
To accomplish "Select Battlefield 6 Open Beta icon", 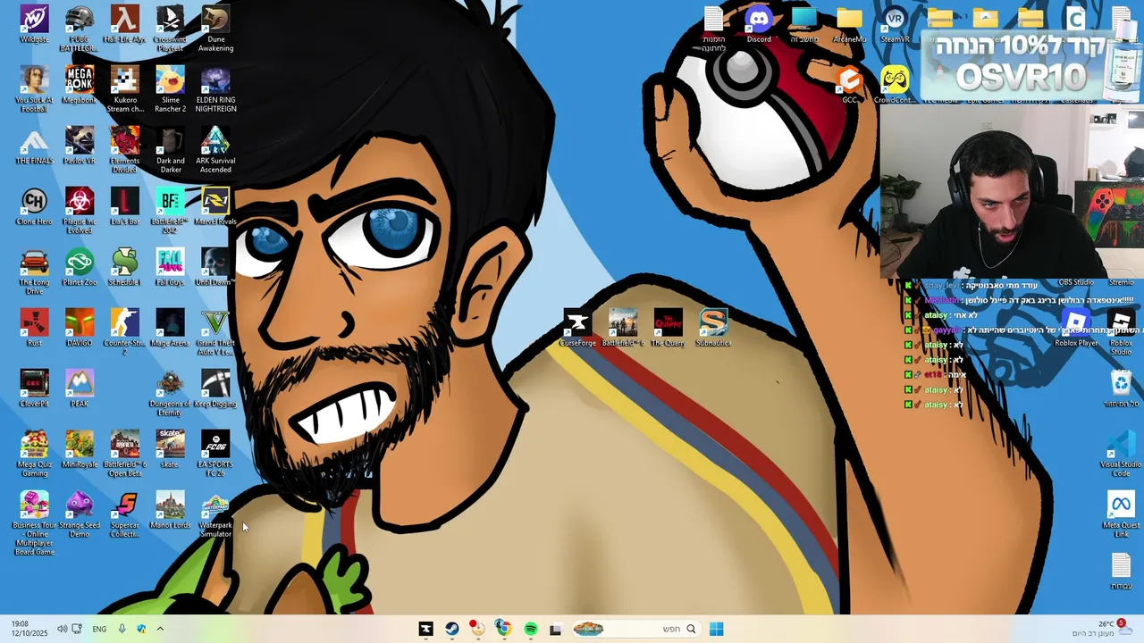I will 125,453.
